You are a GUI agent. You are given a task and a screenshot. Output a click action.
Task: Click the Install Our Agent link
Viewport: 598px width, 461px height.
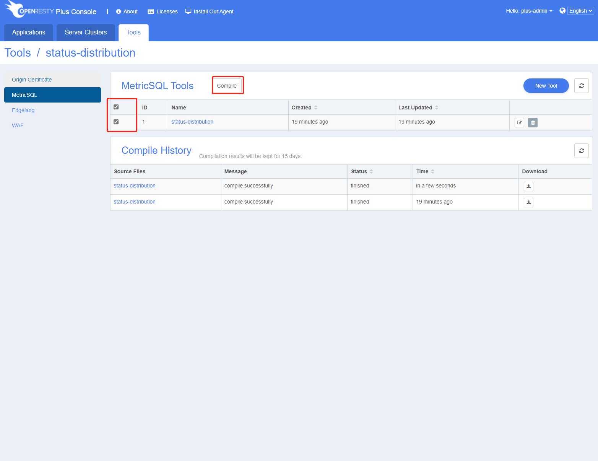tap(209, 11)
